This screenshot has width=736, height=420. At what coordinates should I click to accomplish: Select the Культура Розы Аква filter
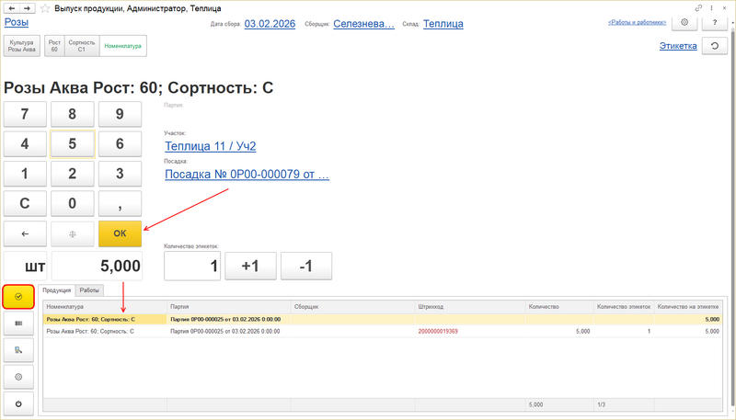pos(21,46)
